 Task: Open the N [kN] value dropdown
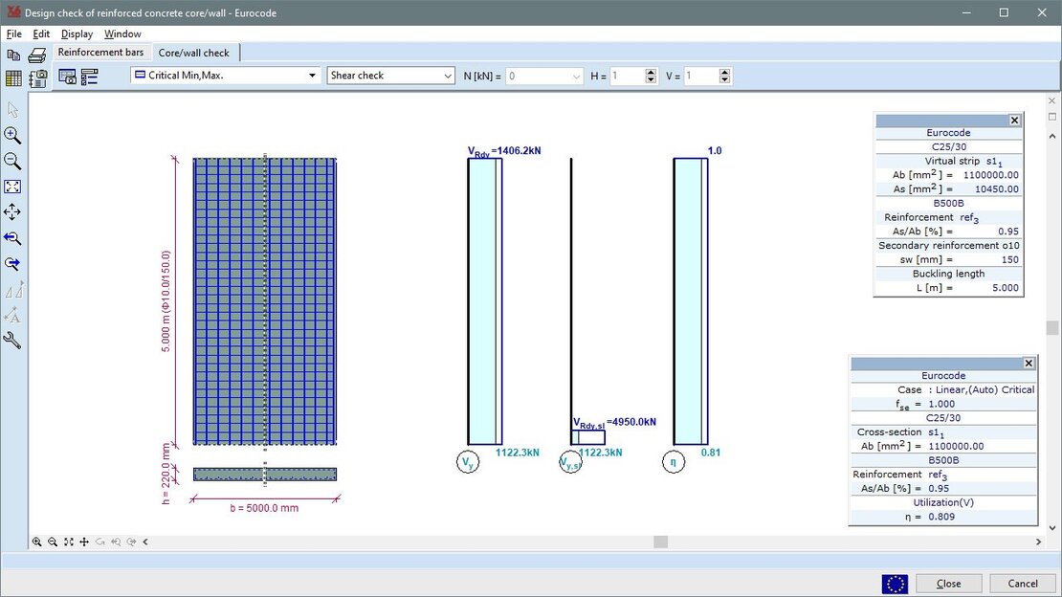[x=576, y=76]
